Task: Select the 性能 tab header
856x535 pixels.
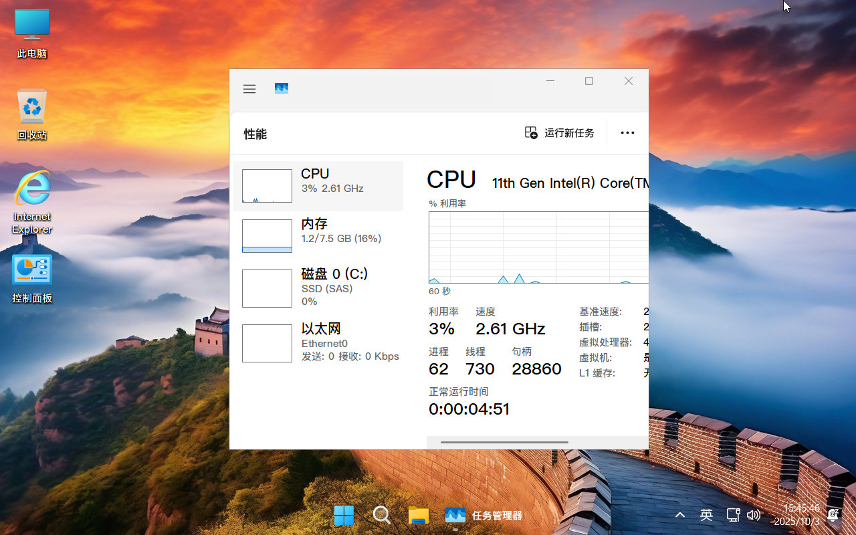Action: tap(255, 133)
